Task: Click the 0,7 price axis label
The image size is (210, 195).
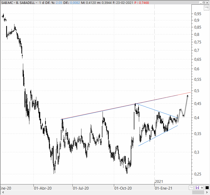Action: pos(197,50)
